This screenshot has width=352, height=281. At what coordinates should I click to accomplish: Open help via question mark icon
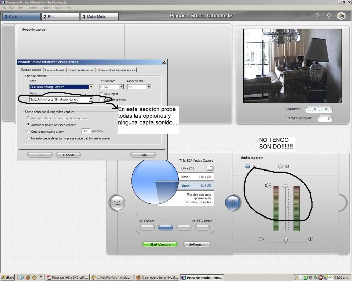pyautogui.click(x=317, y=16)
